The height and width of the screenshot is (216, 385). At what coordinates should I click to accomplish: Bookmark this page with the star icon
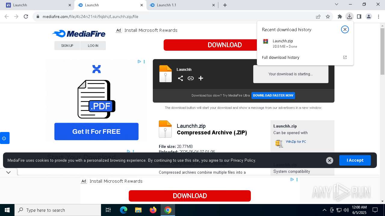pos(328,16)
